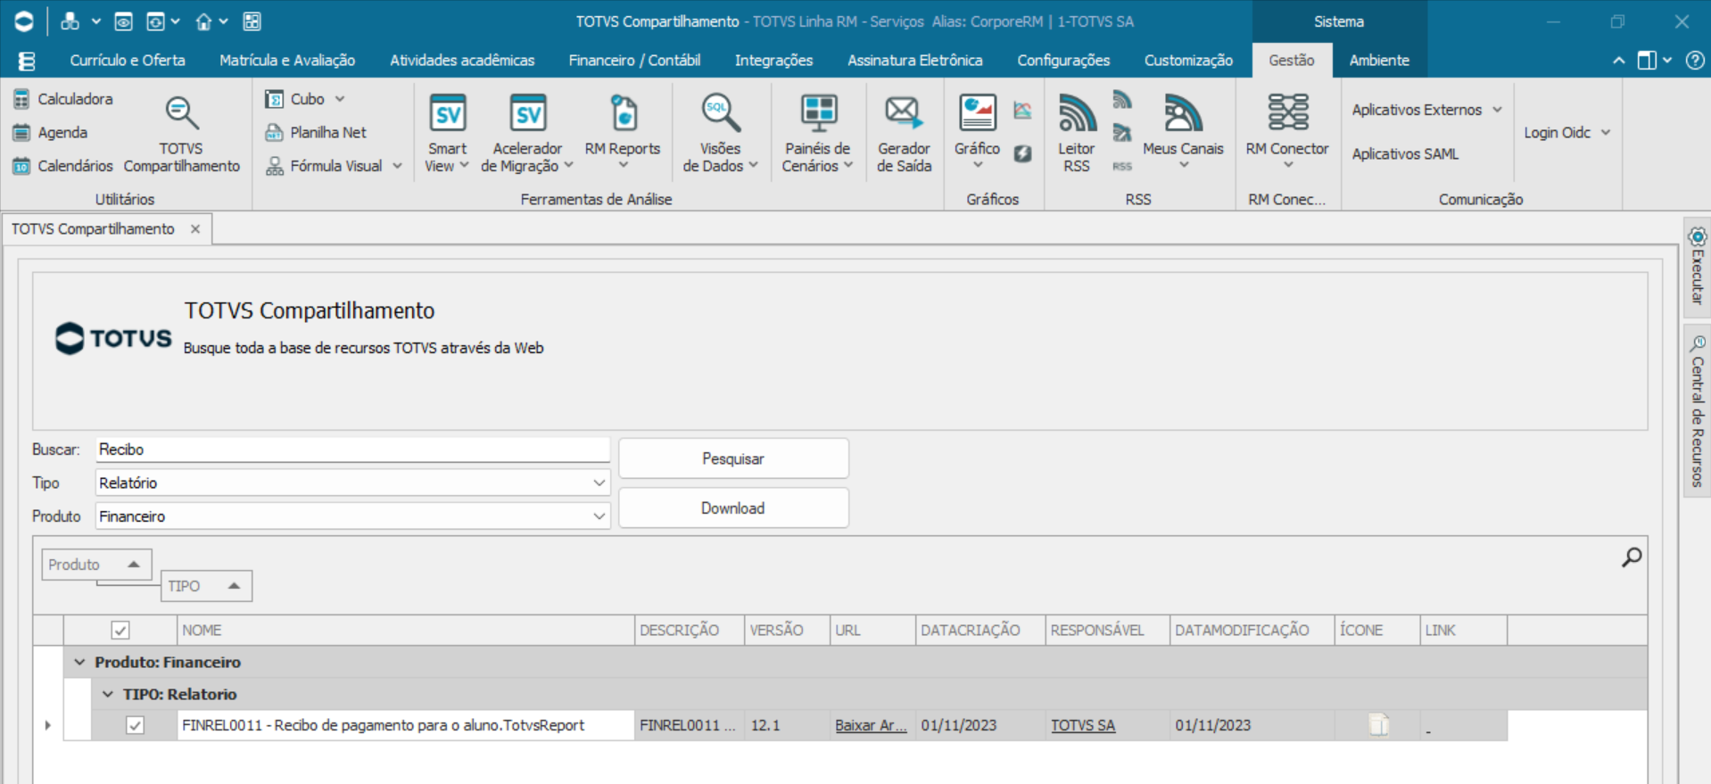1711x784 pixels.
Task: Open the Cubo analysis tool
Action: click(304, 99)
